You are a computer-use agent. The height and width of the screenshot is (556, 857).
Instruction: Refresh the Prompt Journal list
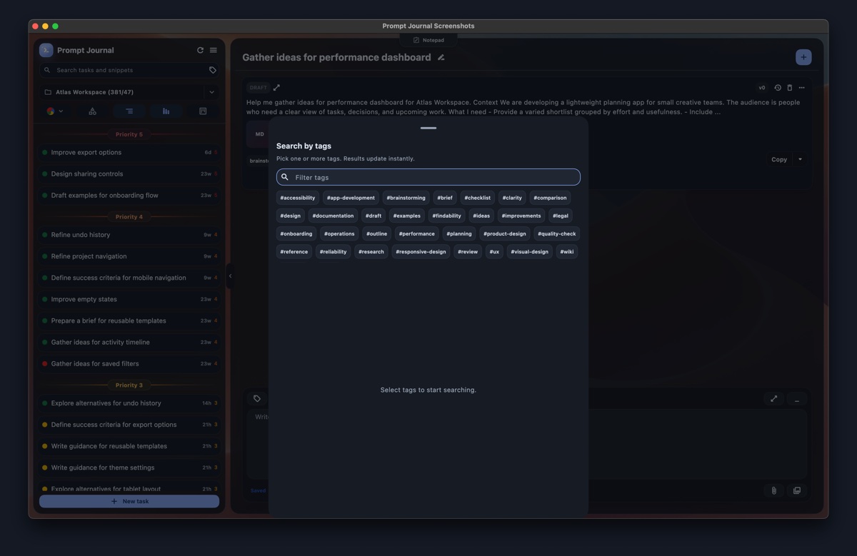pyautogui.click(x=200, y=51)
